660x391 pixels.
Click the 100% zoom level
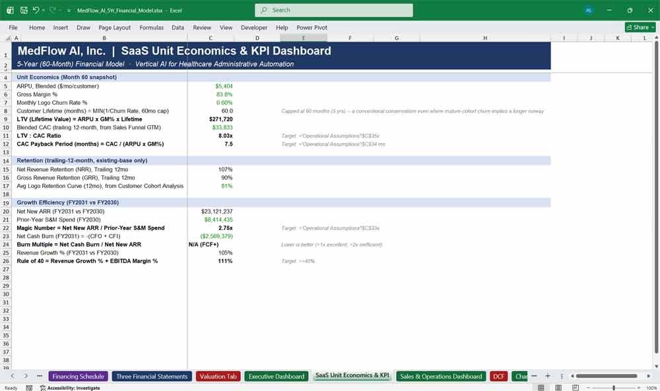[651, 388]
